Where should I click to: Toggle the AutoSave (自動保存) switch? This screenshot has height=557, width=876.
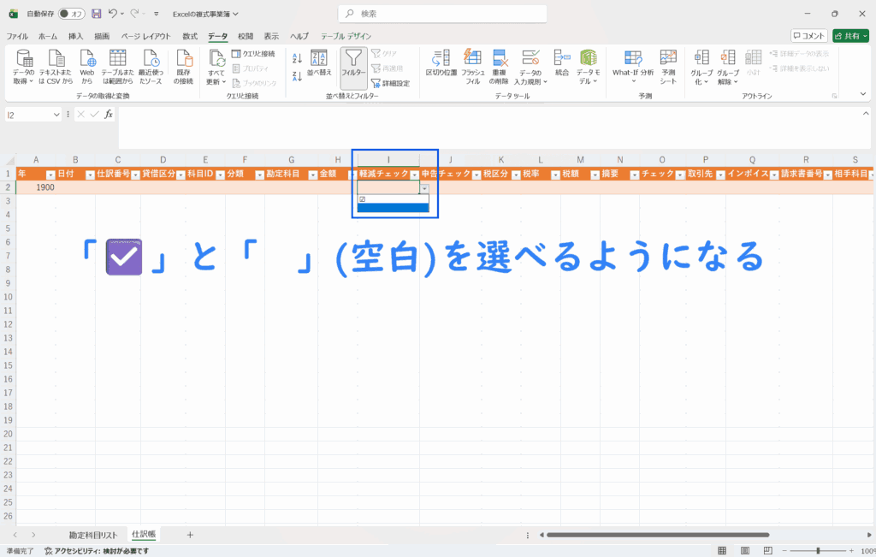[72, 14]
